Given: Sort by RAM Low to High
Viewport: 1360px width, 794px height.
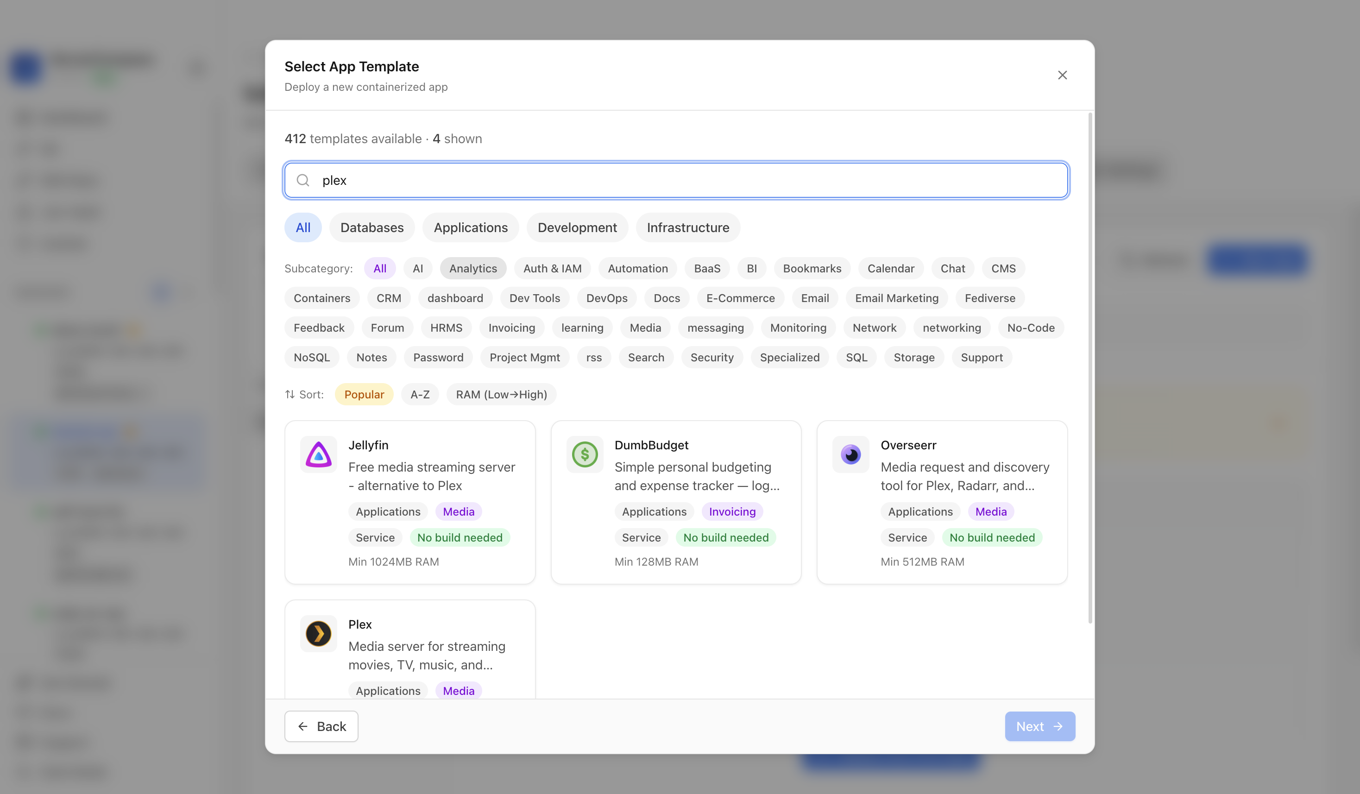Looking at the screenshot, I should click(501, 395).
